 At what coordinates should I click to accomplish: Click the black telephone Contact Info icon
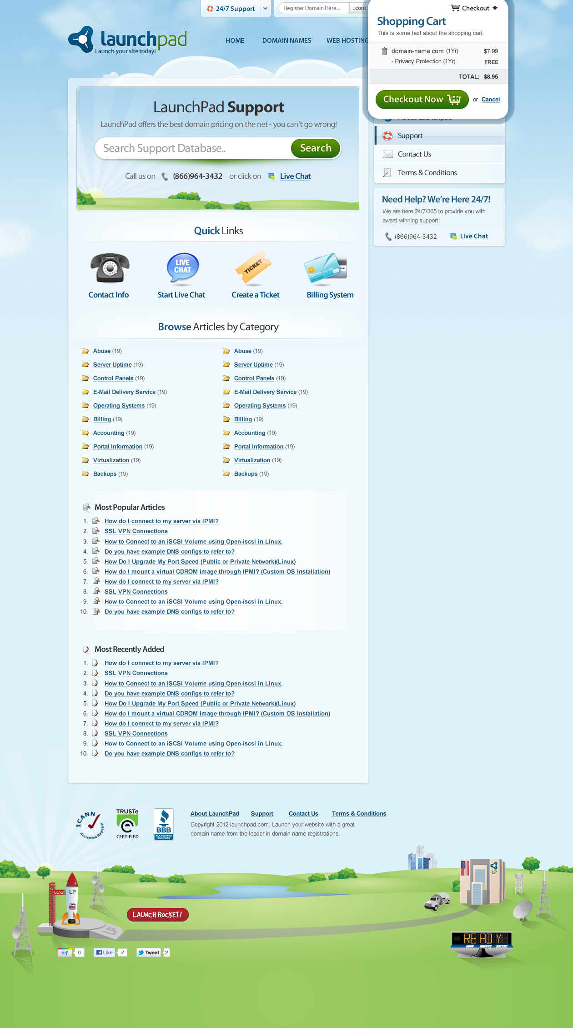click(x=110, y=268)
